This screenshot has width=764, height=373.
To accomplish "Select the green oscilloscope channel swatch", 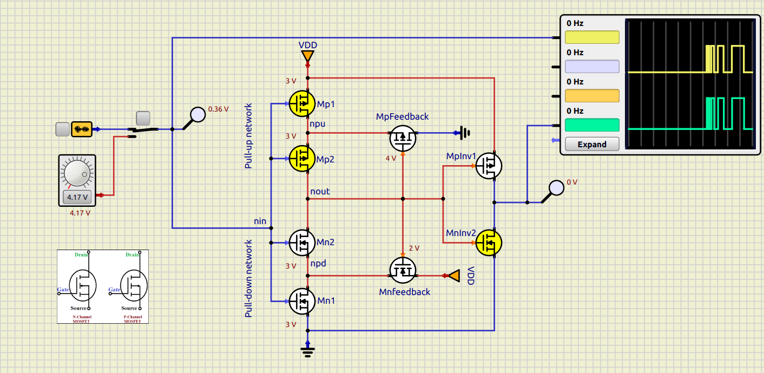I will click(591, 125).
